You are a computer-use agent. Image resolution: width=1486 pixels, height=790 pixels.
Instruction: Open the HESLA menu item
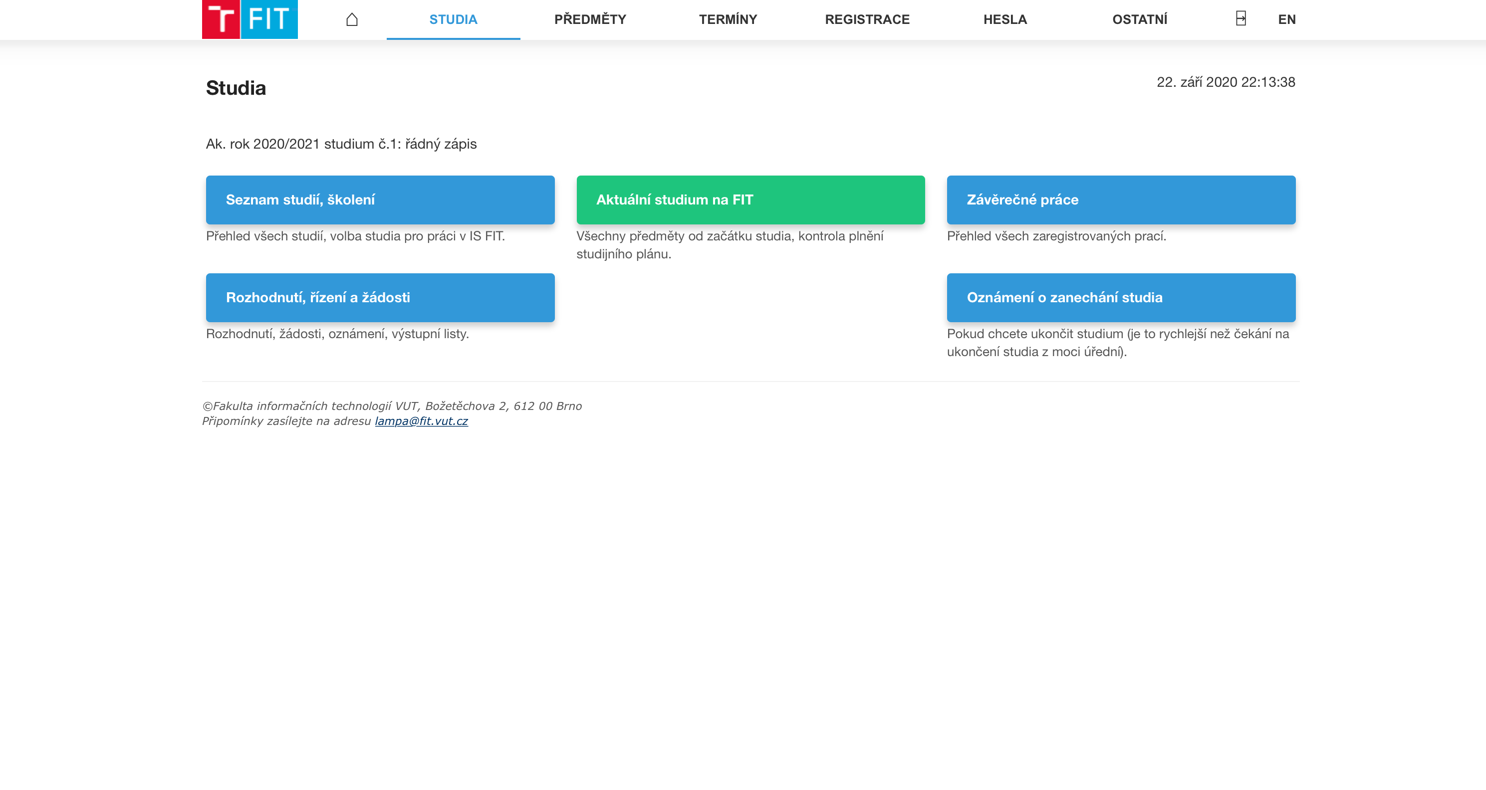(x=1004, y=19)
